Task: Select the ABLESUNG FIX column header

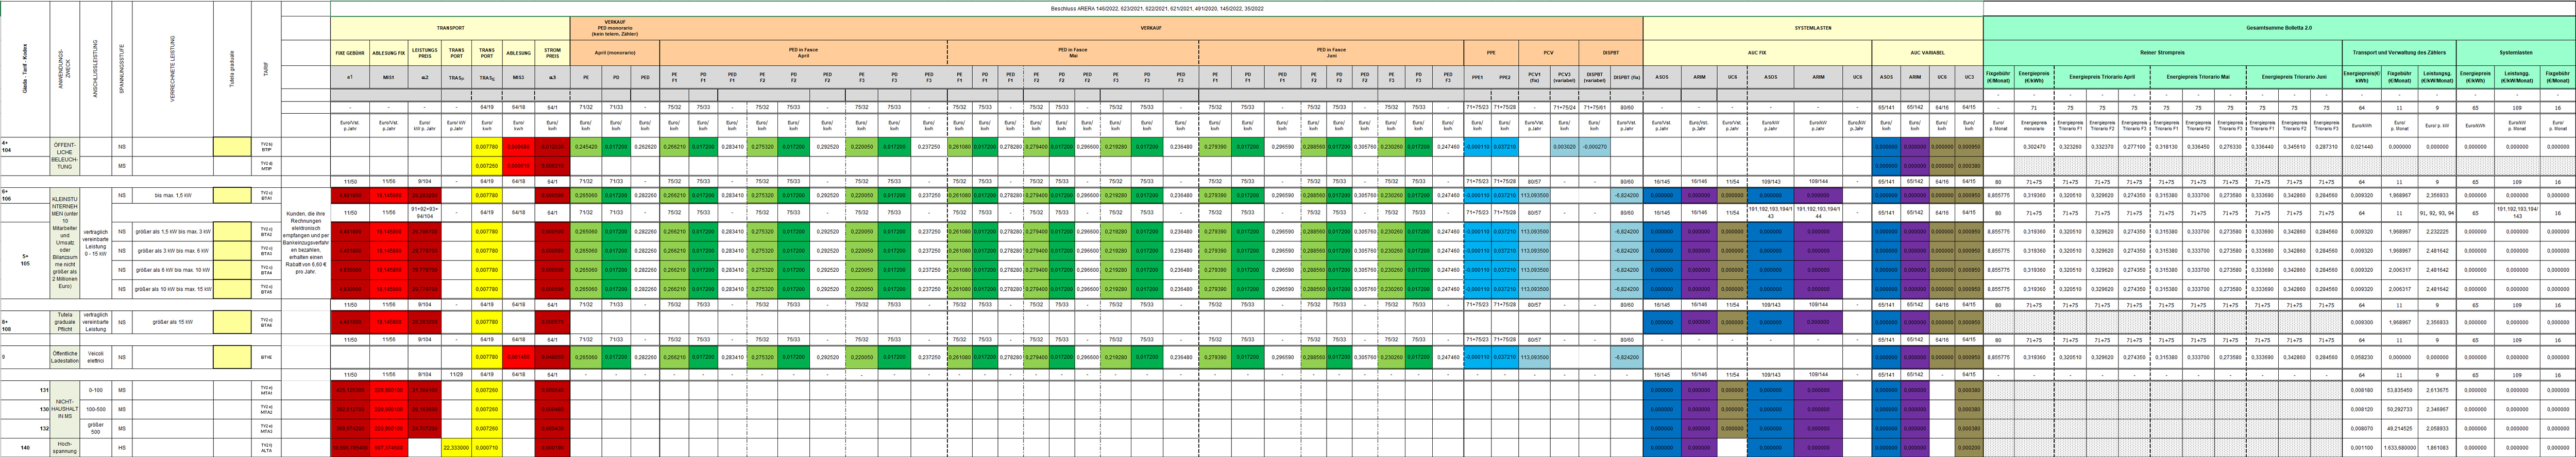Action: (388, 53)
